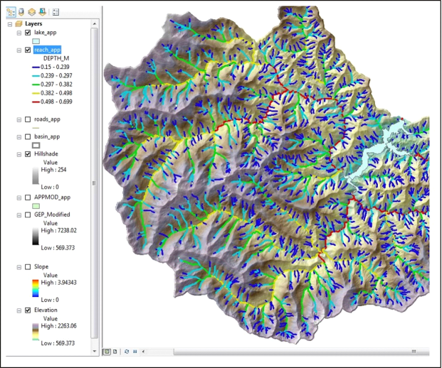The image size is (442, 368).
Task: Open table of contents Options button
Action: pos(56,12)
